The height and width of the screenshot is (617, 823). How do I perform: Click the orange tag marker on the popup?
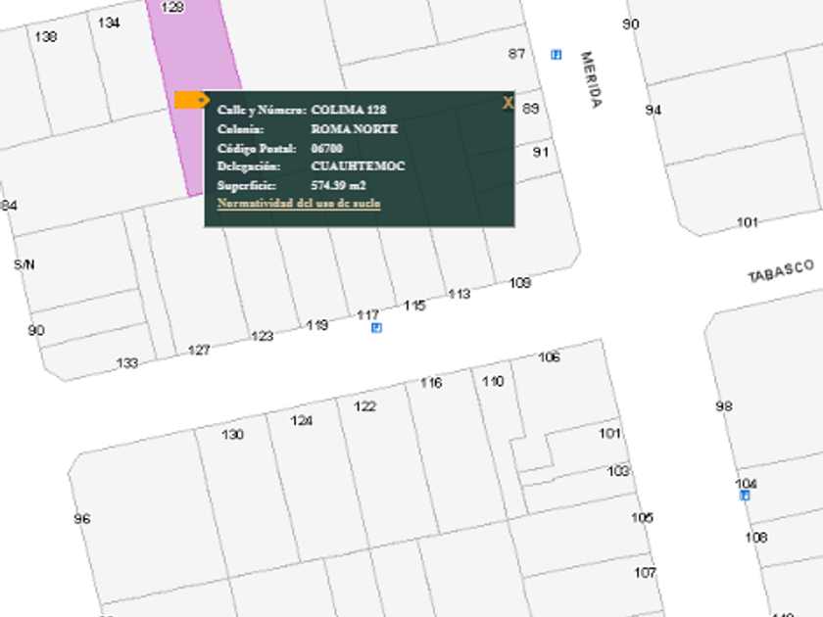pyautogui.click(x=191, y=100)
